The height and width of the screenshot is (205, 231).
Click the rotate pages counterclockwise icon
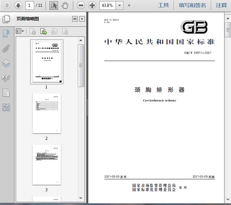[54, 31]
